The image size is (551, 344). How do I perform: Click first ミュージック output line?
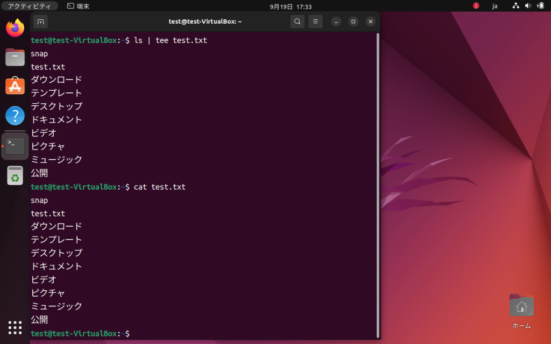56,160
